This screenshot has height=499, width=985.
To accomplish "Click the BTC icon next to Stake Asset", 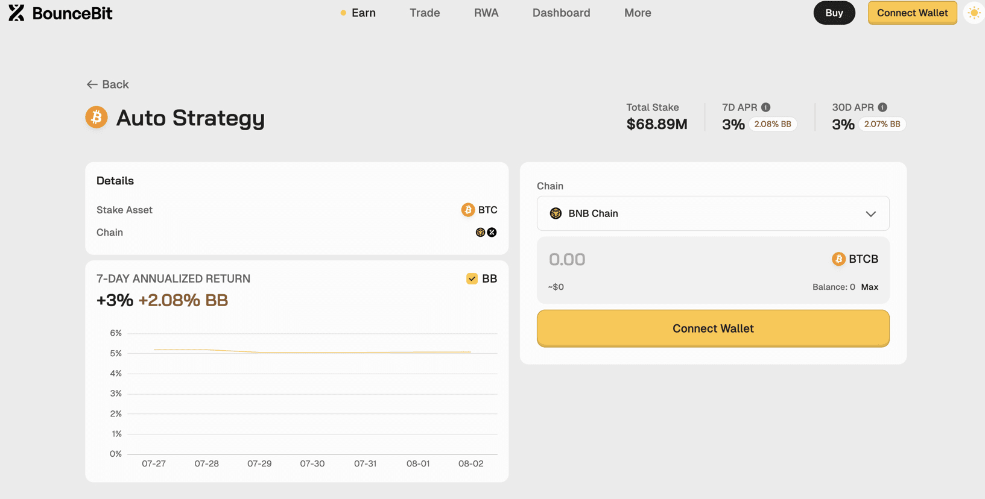I will tap(468, 210).
